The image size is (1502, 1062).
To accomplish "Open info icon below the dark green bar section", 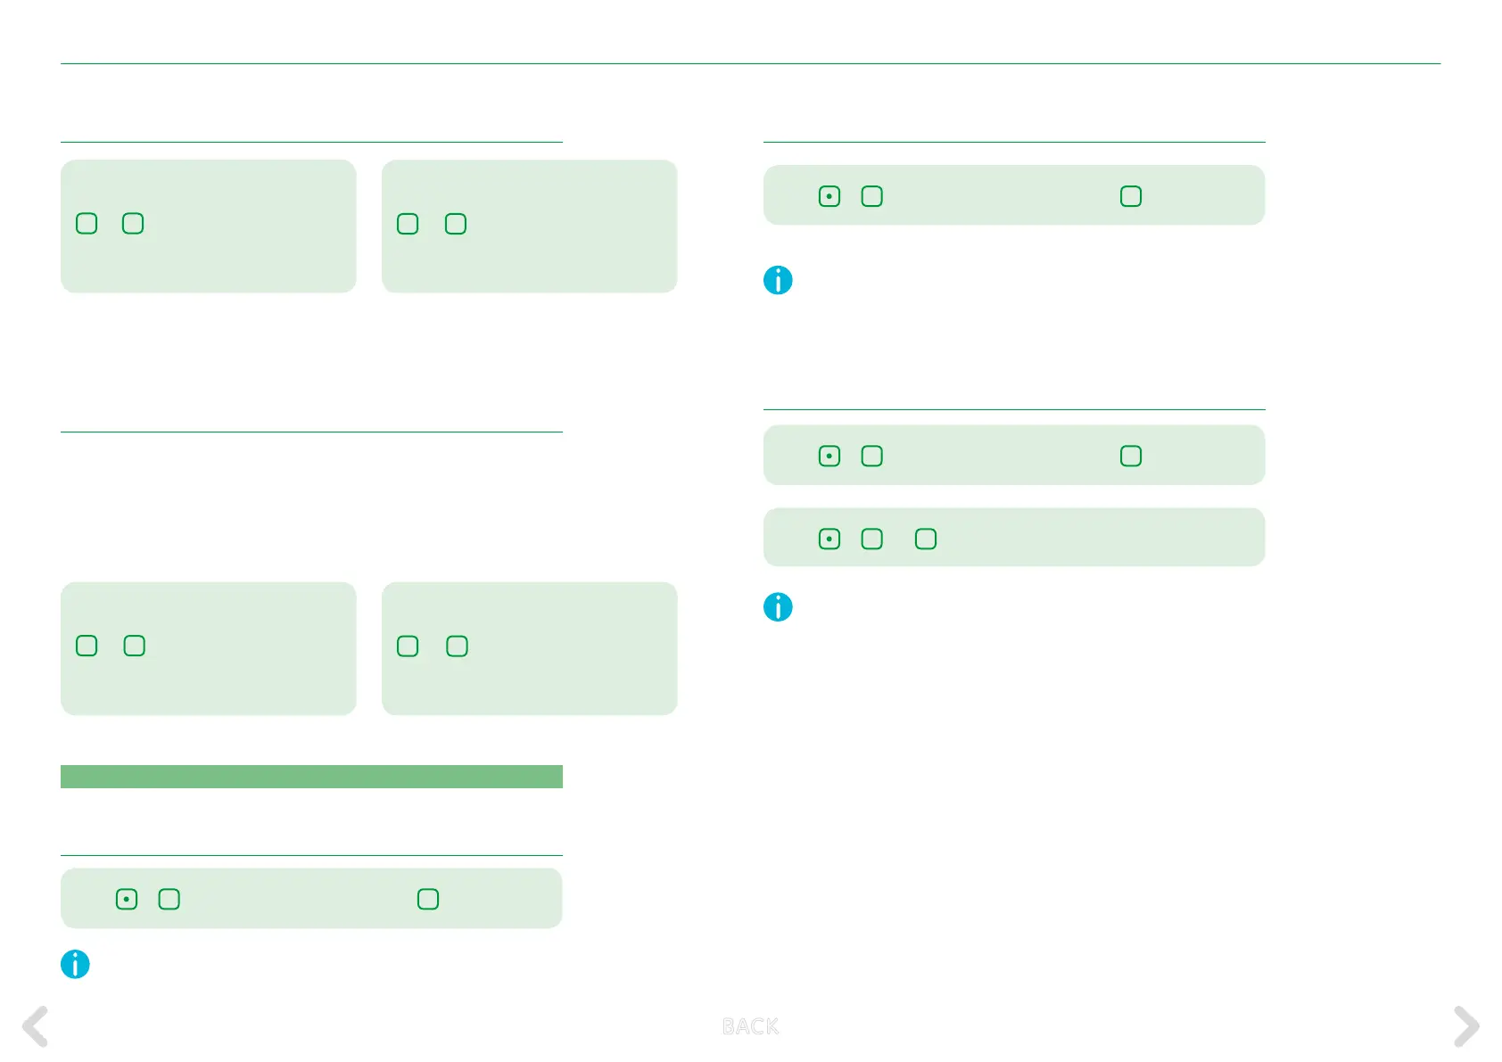I will (75, 964).
